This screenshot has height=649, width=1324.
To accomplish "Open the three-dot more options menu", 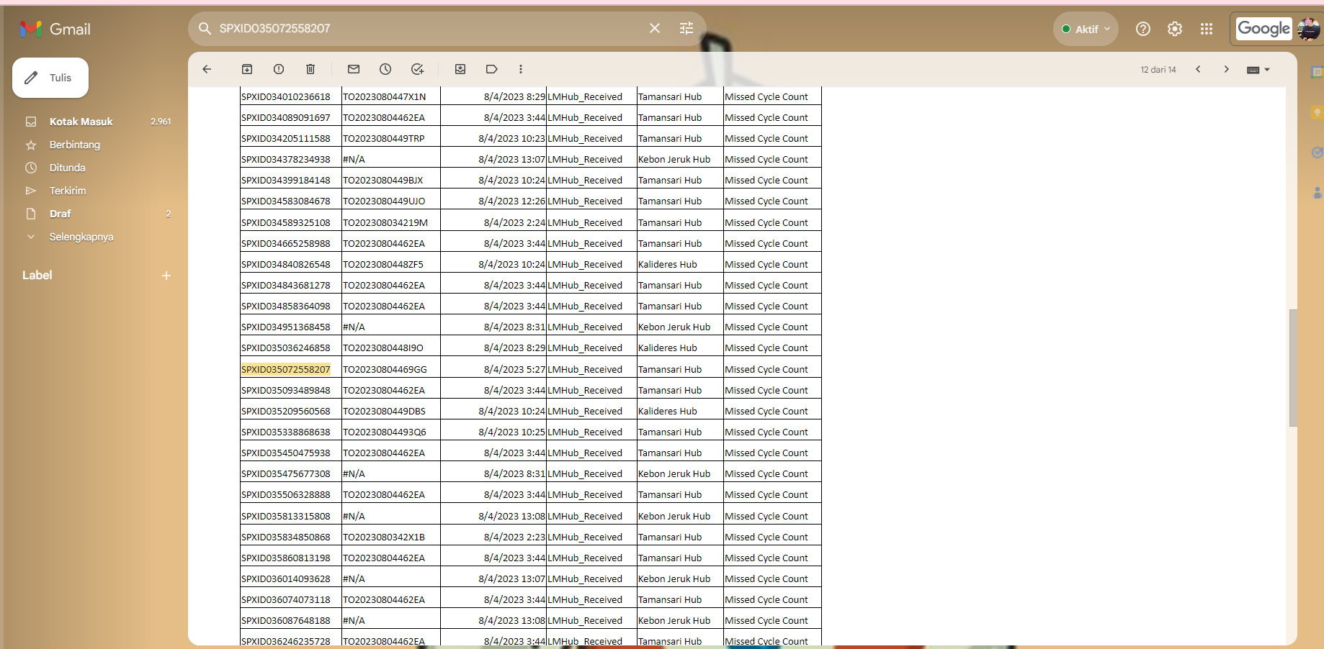I will pos(521,69).
